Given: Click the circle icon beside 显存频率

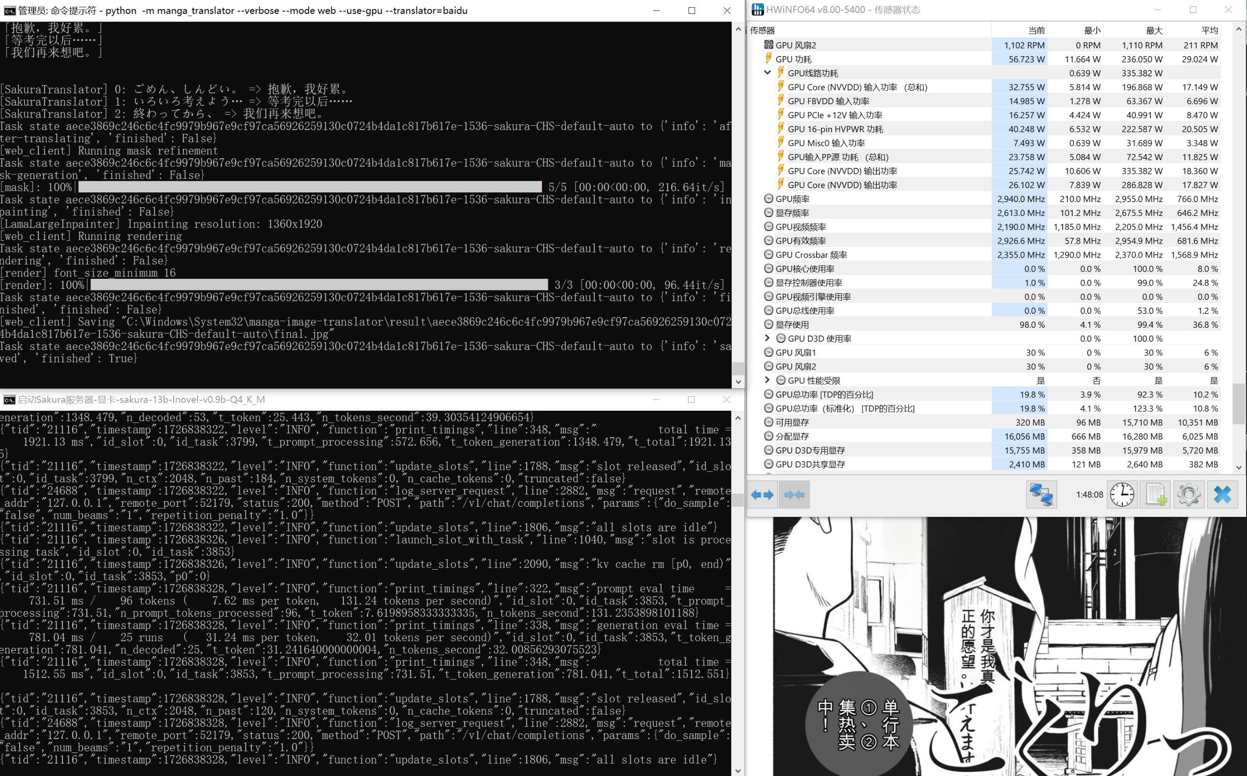Looking at the screenshot, I should coord(768,213).
